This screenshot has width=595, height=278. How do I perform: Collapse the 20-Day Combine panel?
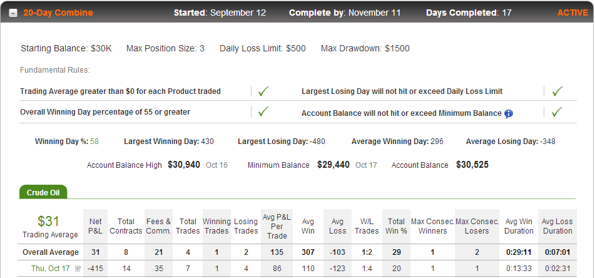pos(13,13)
